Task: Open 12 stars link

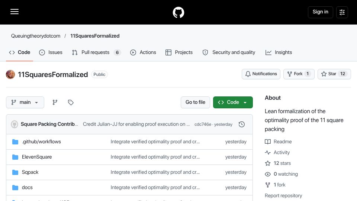Action: (x=278, y=163)
